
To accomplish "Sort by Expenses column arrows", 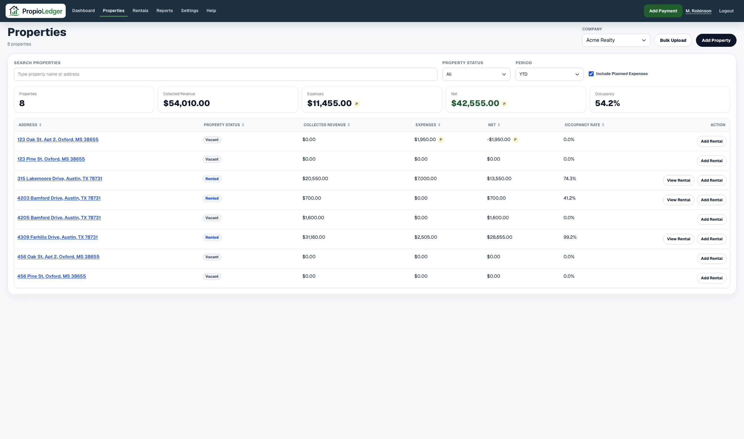I will (x=439, y=125).
